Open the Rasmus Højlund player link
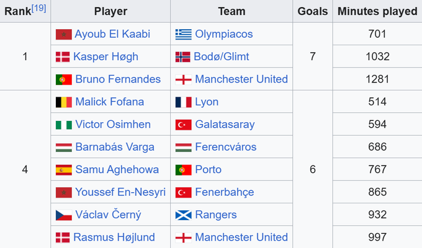 [x=114, y=237]
